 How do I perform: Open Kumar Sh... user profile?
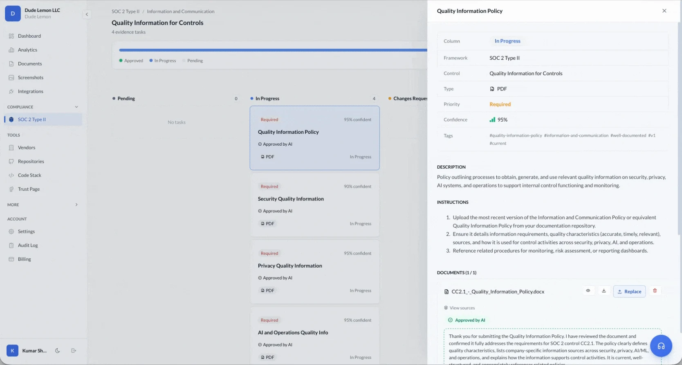(27, 351)
